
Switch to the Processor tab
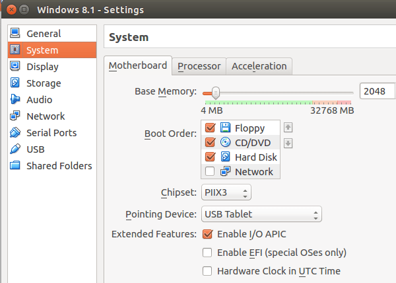click(x=199, y=66)
